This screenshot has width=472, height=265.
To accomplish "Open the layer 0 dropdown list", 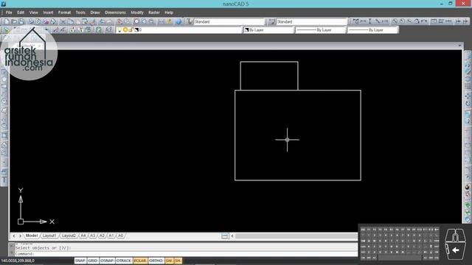I will 179,29.
